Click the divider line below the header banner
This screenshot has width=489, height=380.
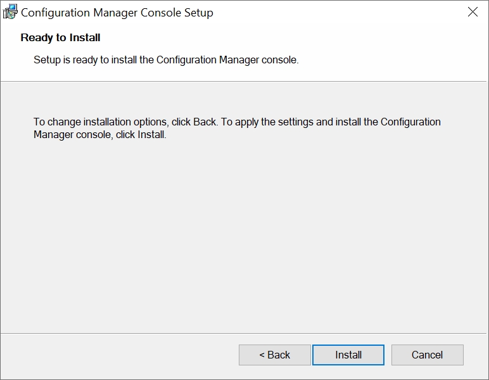(244, 81)
